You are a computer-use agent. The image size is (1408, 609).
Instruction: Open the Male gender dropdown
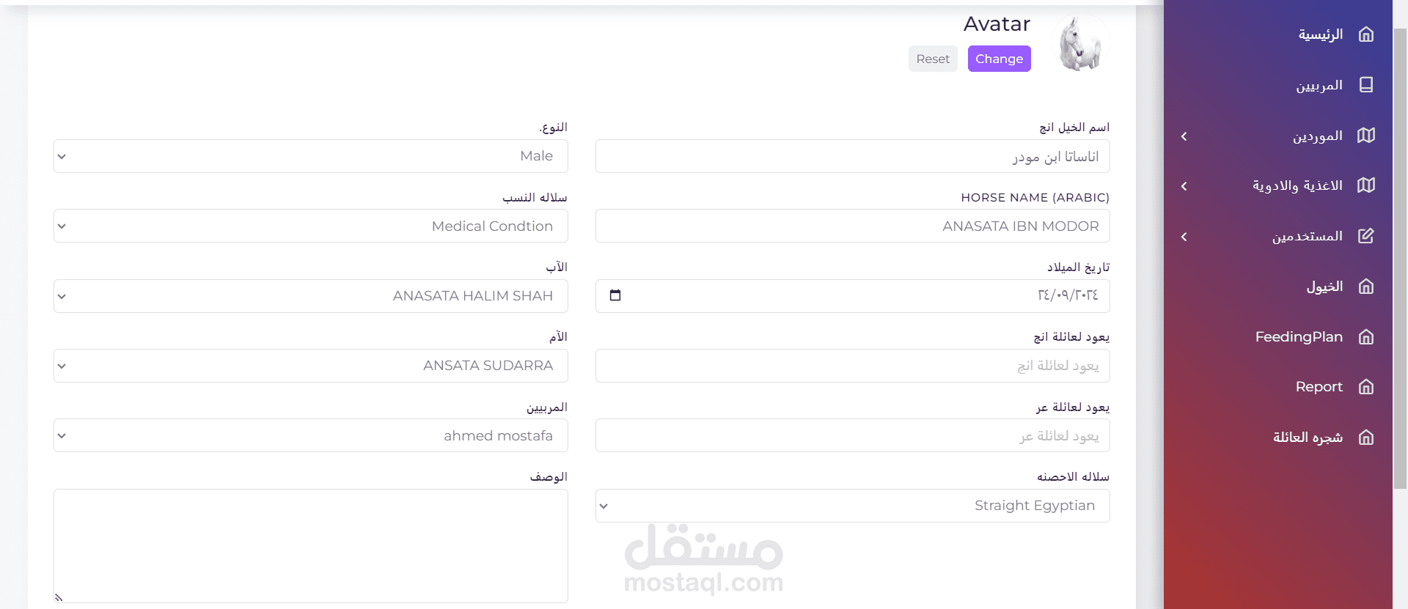pos(310,156)
